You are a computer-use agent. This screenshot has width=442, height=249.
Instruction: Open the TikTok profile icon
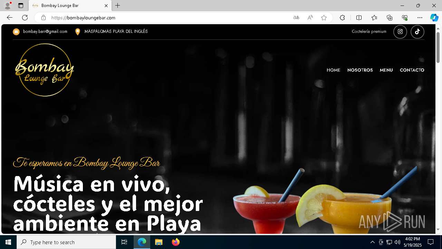pyautogui.click(x=417, y=32)
